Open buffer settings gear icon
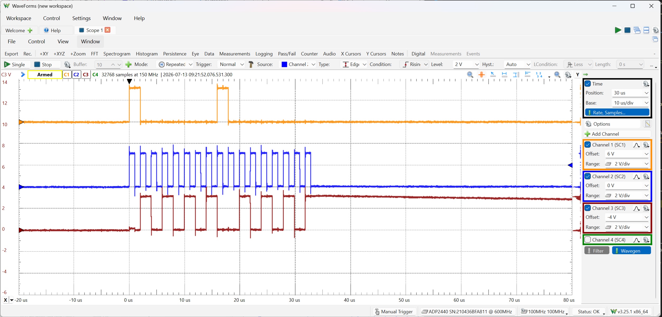Image resolution: width=662 pixels, height=317 pixels. (67, 64)
